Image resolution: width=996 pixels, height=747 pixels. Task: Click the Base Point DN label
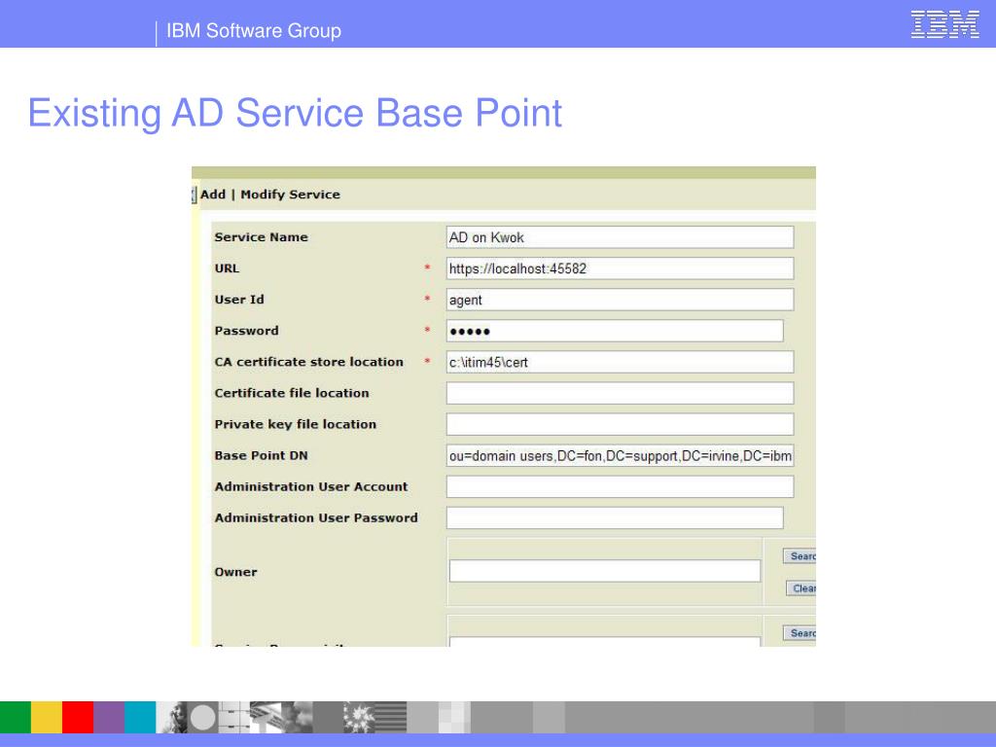(261, 455)
